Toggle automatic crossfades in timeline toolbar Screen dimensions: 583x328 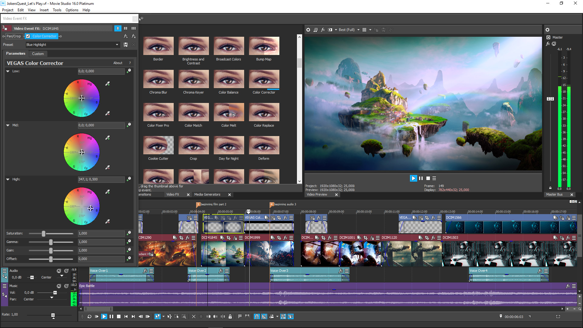pyautogui.click(x=264, y=316)
